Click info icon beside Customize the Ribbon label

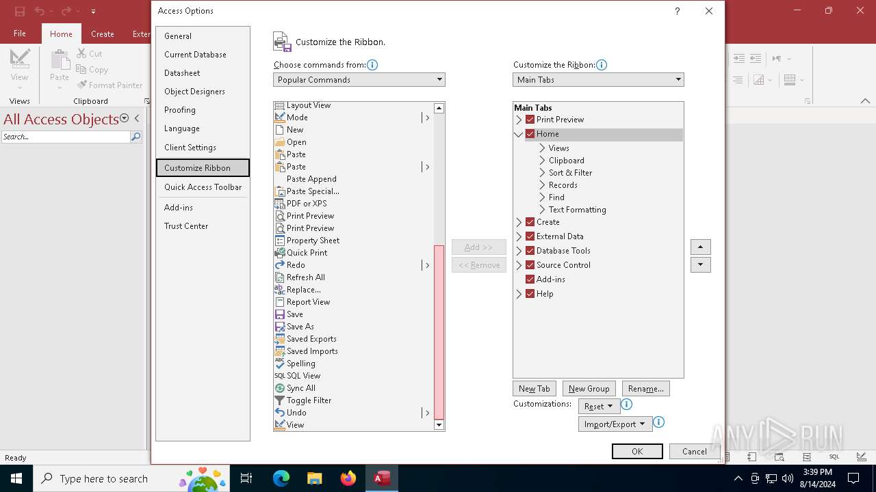click(x=601, y=65)
